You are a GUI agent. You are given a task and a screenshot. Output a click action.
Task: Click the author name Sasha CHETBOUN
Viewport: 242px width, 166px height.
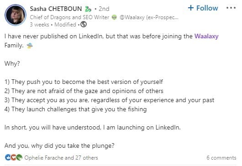56,9
